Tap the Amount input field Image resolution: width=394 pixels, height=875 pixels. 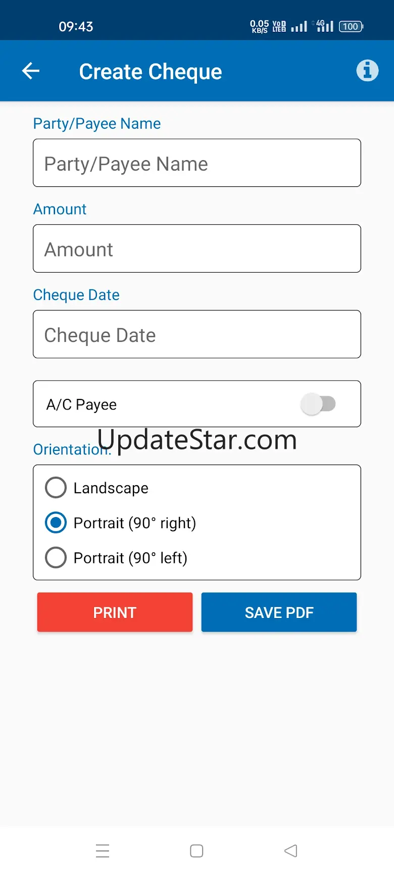197,248
